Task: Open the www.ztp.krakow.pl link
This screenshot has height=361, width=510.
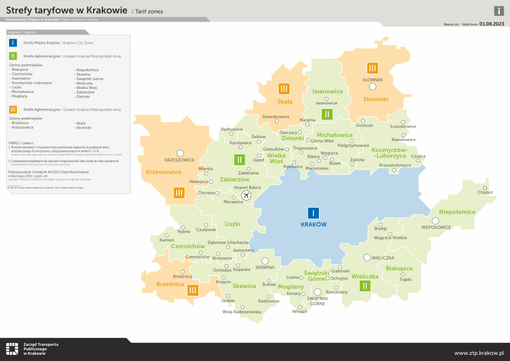Action: 479,353
